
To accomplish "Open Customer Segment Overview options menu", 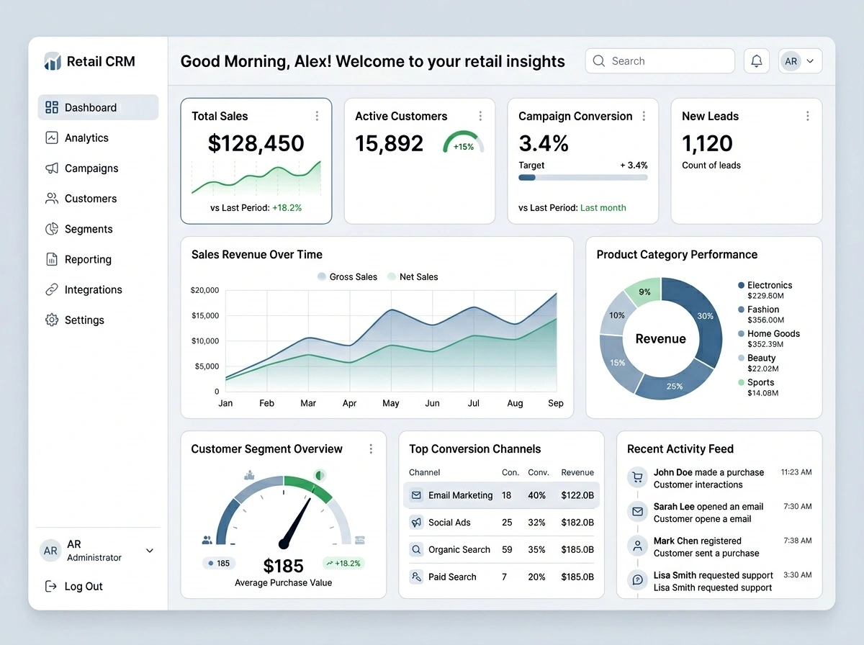I will 371,448.
